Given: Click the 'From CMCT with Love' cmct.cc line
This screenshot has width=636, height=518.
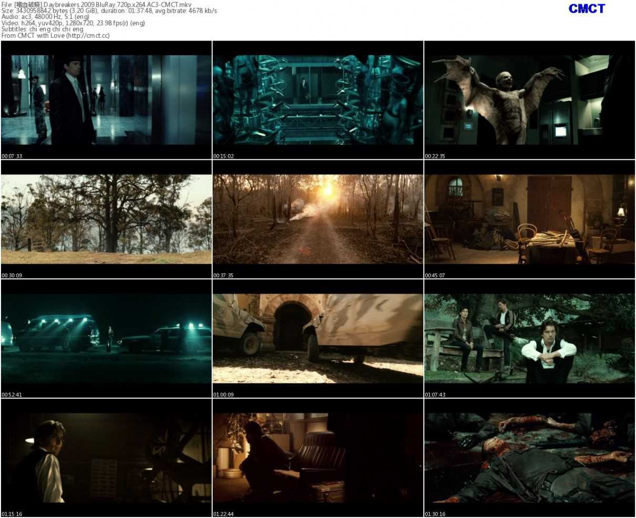Looking at the screenshot, I should click(55, 36).
